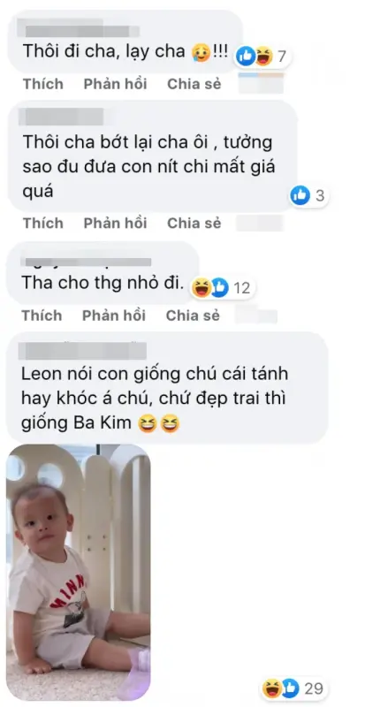Click Phản hồi under the 'Tha cho thg nhỏ đi' comment

[114, 315]
